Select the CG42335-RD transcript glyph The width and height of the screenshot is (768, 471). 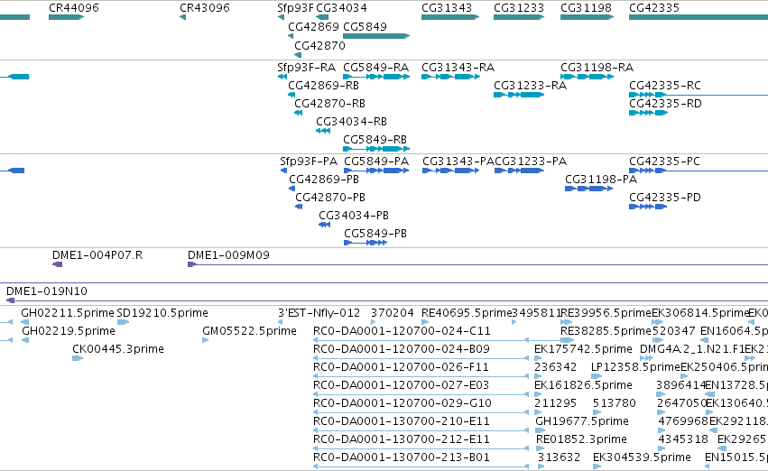tap(649, 113)
